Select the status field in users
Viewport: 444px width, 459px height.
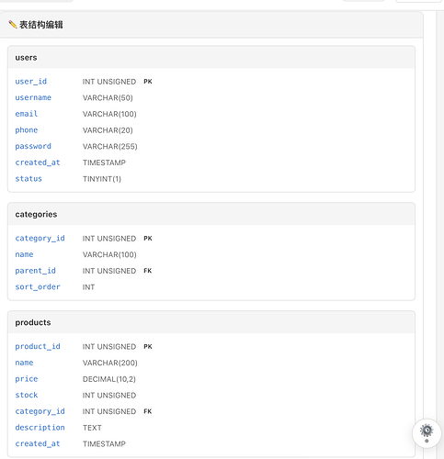click(x=28, y=179)
